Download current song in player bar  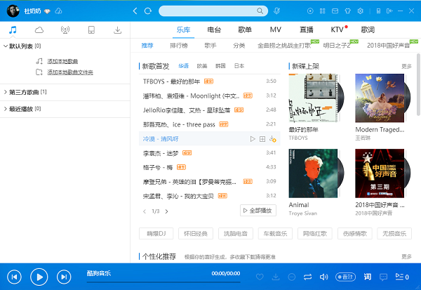coord(276,277)
